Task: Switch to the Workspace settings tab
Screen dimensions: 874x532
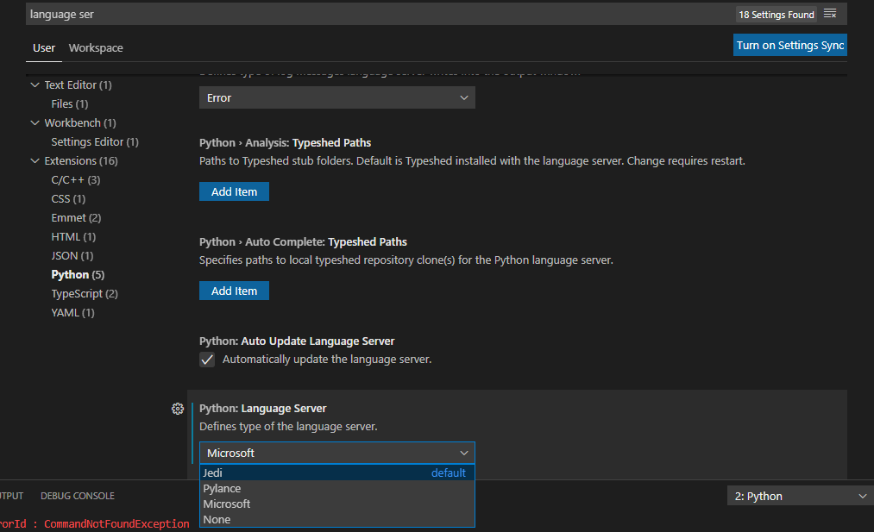Action: [x=95, y=47]
